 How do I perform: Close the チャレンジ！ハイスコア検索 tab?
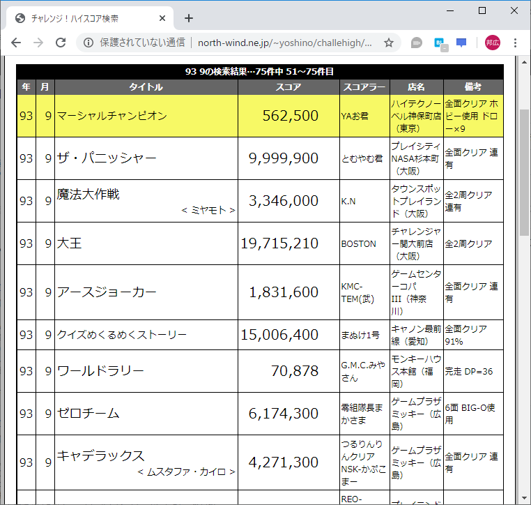pos(162,18)
